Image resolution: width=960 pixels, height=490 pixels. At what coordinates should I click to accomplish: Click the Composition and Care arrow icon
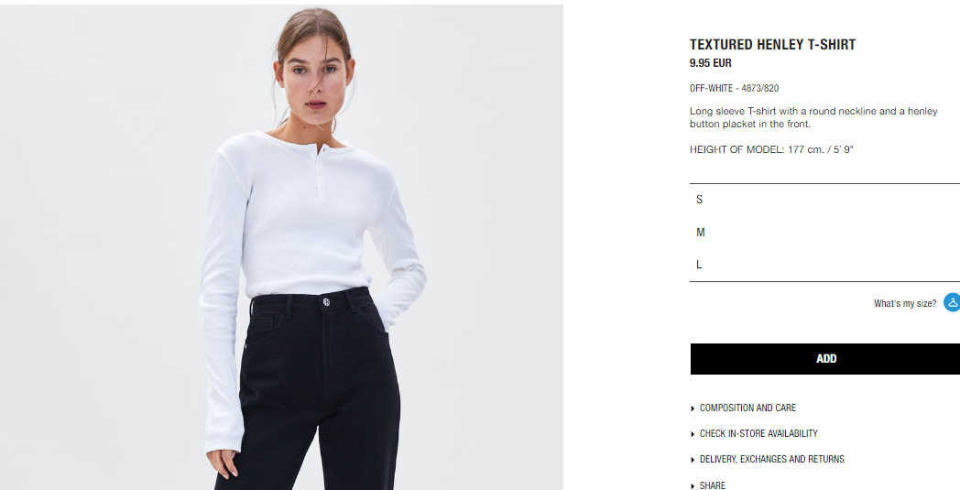point(693,408)
